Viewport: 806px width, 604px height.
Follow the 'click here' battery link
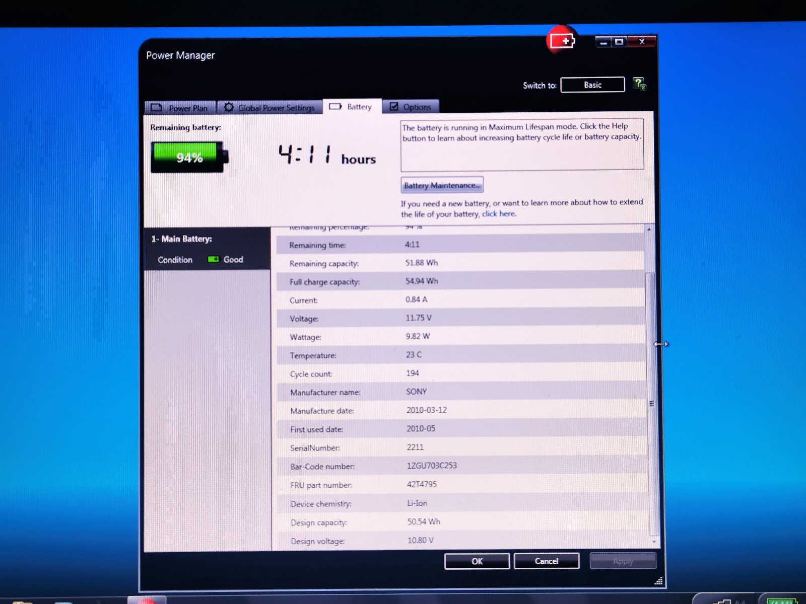pos(499,213)
